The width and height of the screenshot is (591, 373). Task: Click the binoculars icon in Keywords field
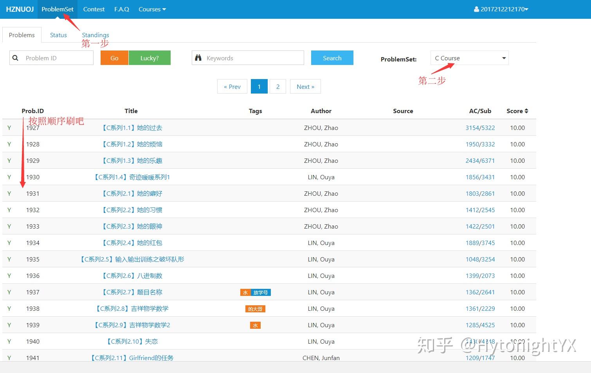tap(198, 58)
